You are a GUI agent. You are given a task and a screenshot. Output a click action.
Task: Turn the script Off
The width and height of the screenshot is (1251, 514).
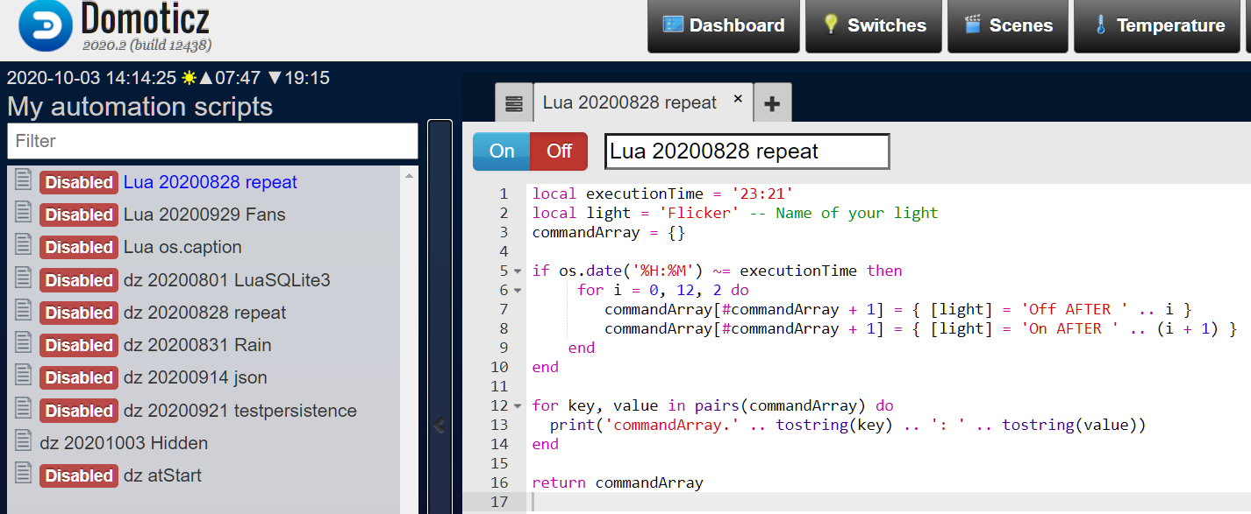pyautogui.click(x=559, y=151)
